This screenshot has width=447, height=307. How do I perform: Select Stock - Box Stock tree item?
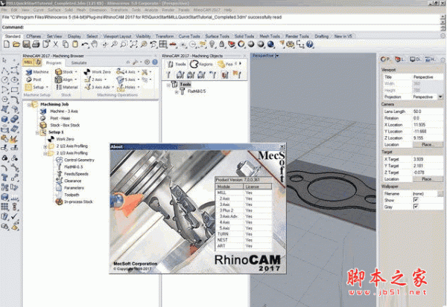pyautogui.click(x=65, y=125)
